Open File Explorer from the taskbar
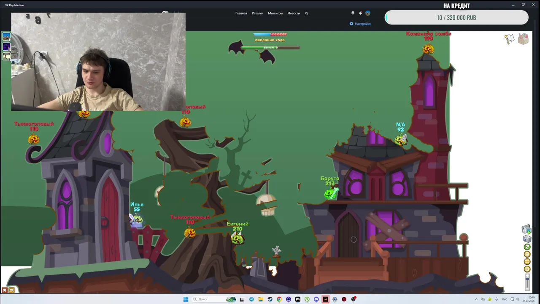This screenshot has height=304, width=540. pos(261,299)
